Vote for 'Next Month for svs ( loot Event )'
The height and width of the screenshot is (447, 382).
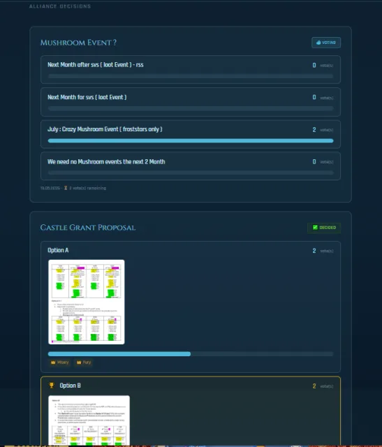191,102
